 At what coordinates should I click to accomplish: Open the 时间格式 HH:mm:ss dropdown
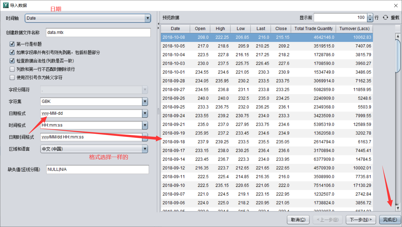click(145, 125)
